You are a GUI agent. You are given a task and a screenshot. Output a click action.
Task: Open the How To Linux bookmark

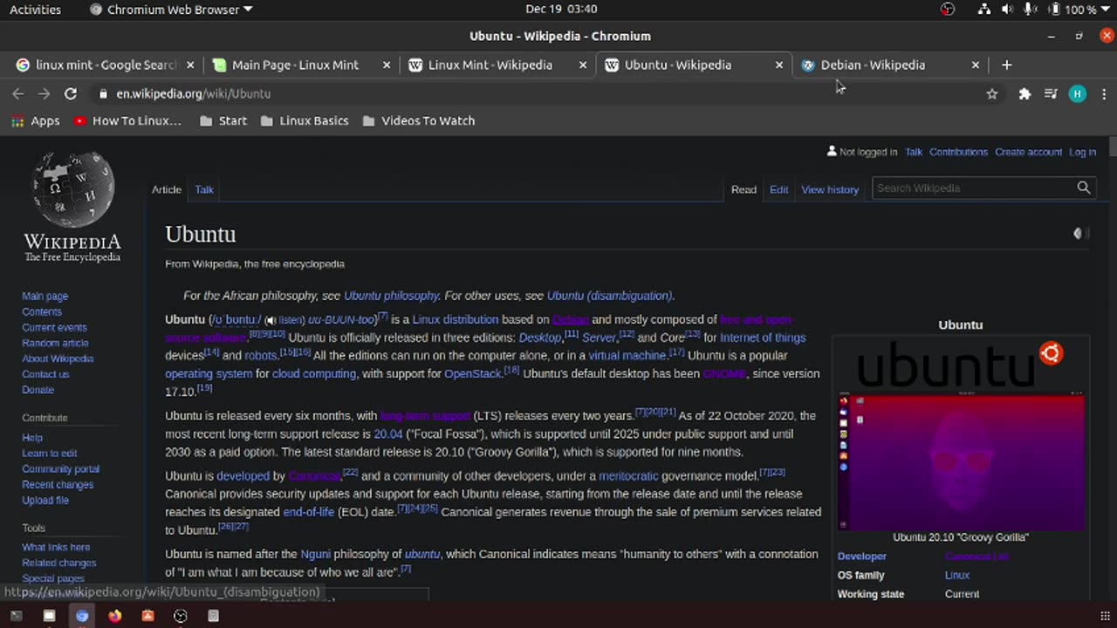pos(127,120)
